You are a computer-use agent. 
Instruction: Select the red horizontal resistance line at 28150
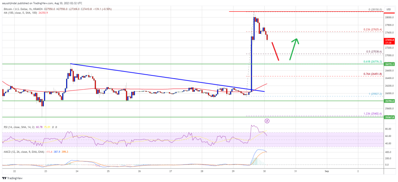306,11
